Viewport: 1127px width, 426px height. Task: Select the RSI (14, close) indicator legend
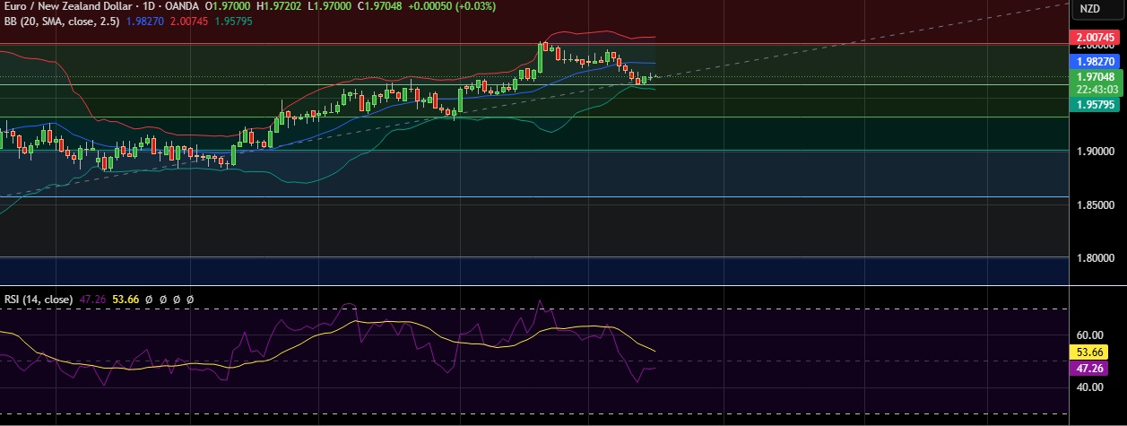point(39,299)
